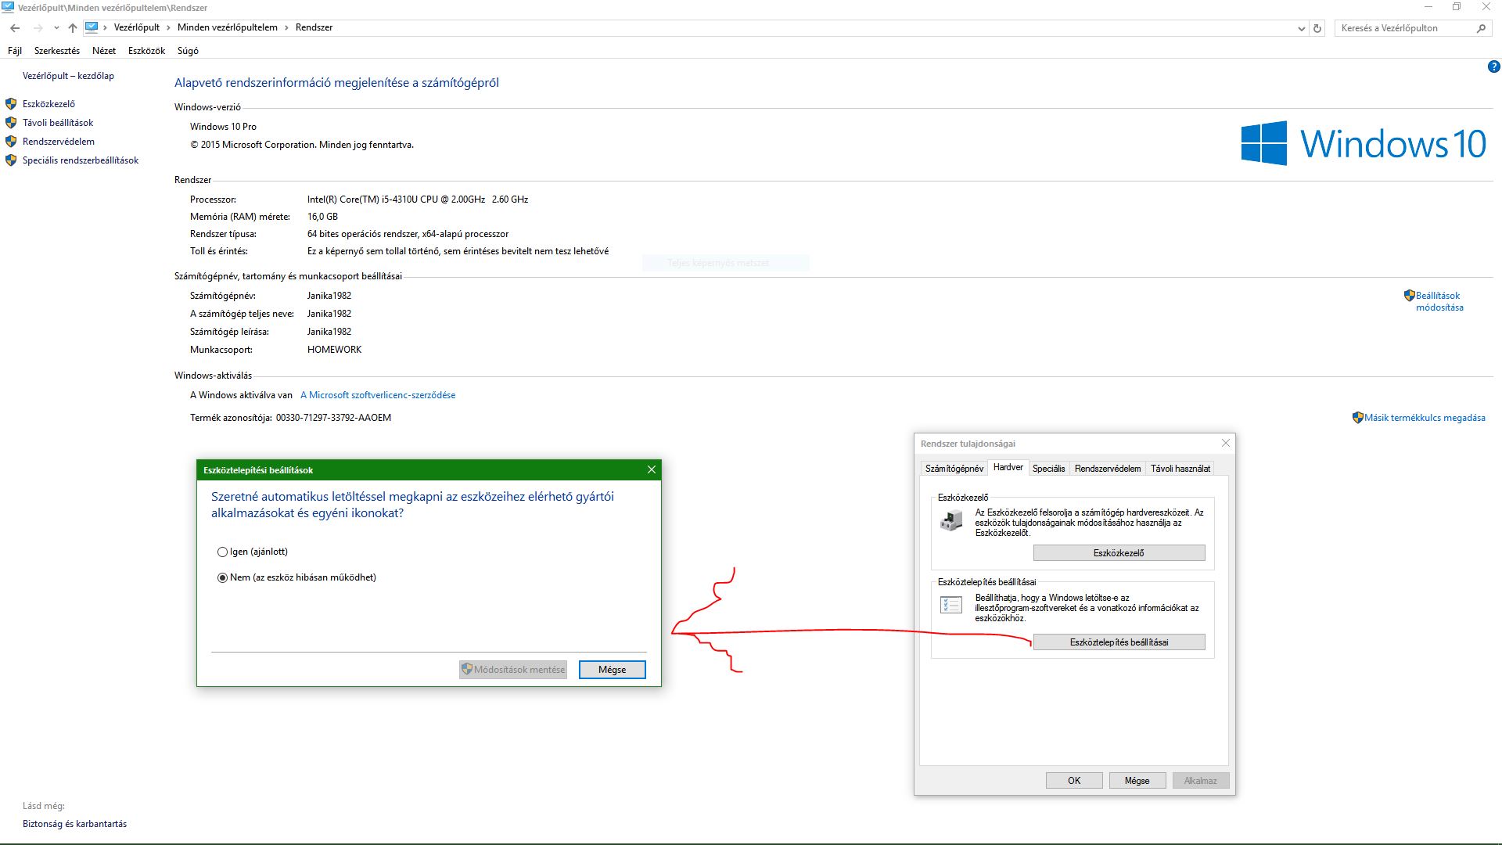Click the Eszköztelepítés beállításai button
Viewport: 1502px width, 845px height.
point(1119,642)
